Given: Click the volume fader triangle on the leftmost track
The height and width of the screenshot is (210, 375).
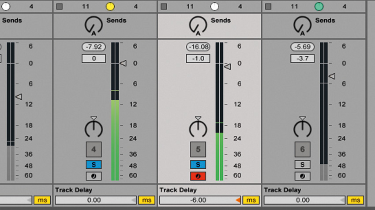Looking at the screenshot, I should pyautogui.click(x=19, y=97).
